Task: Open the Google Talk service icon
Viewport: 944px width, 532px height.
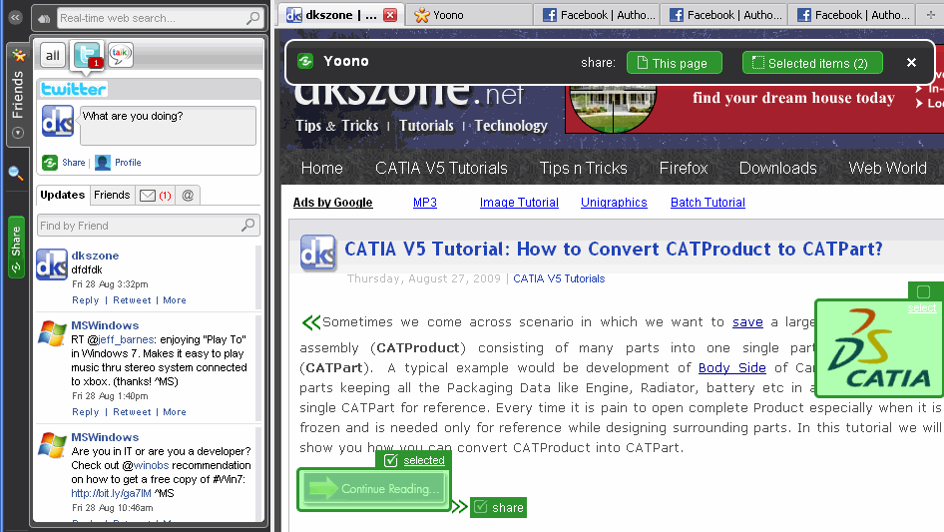Action: (x=121, y=55)
